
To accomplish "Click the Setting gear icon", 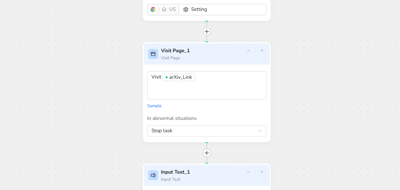I will pyautogui.click(x=186, y=10).
